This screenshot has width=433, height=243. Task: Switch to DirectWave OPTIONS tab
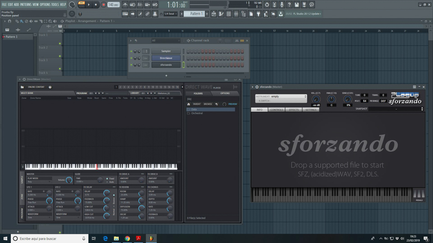coord(225,94)
